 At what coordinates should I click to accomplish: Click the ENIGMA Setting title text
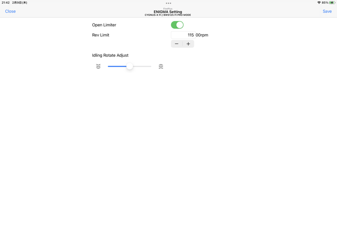pyautogui.click(x=168, y=12)
